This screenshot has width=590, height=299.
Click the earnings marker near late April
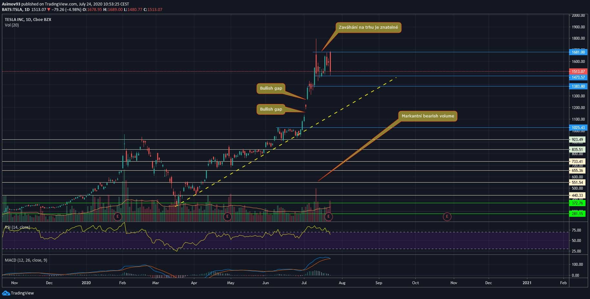coord(228,216)
